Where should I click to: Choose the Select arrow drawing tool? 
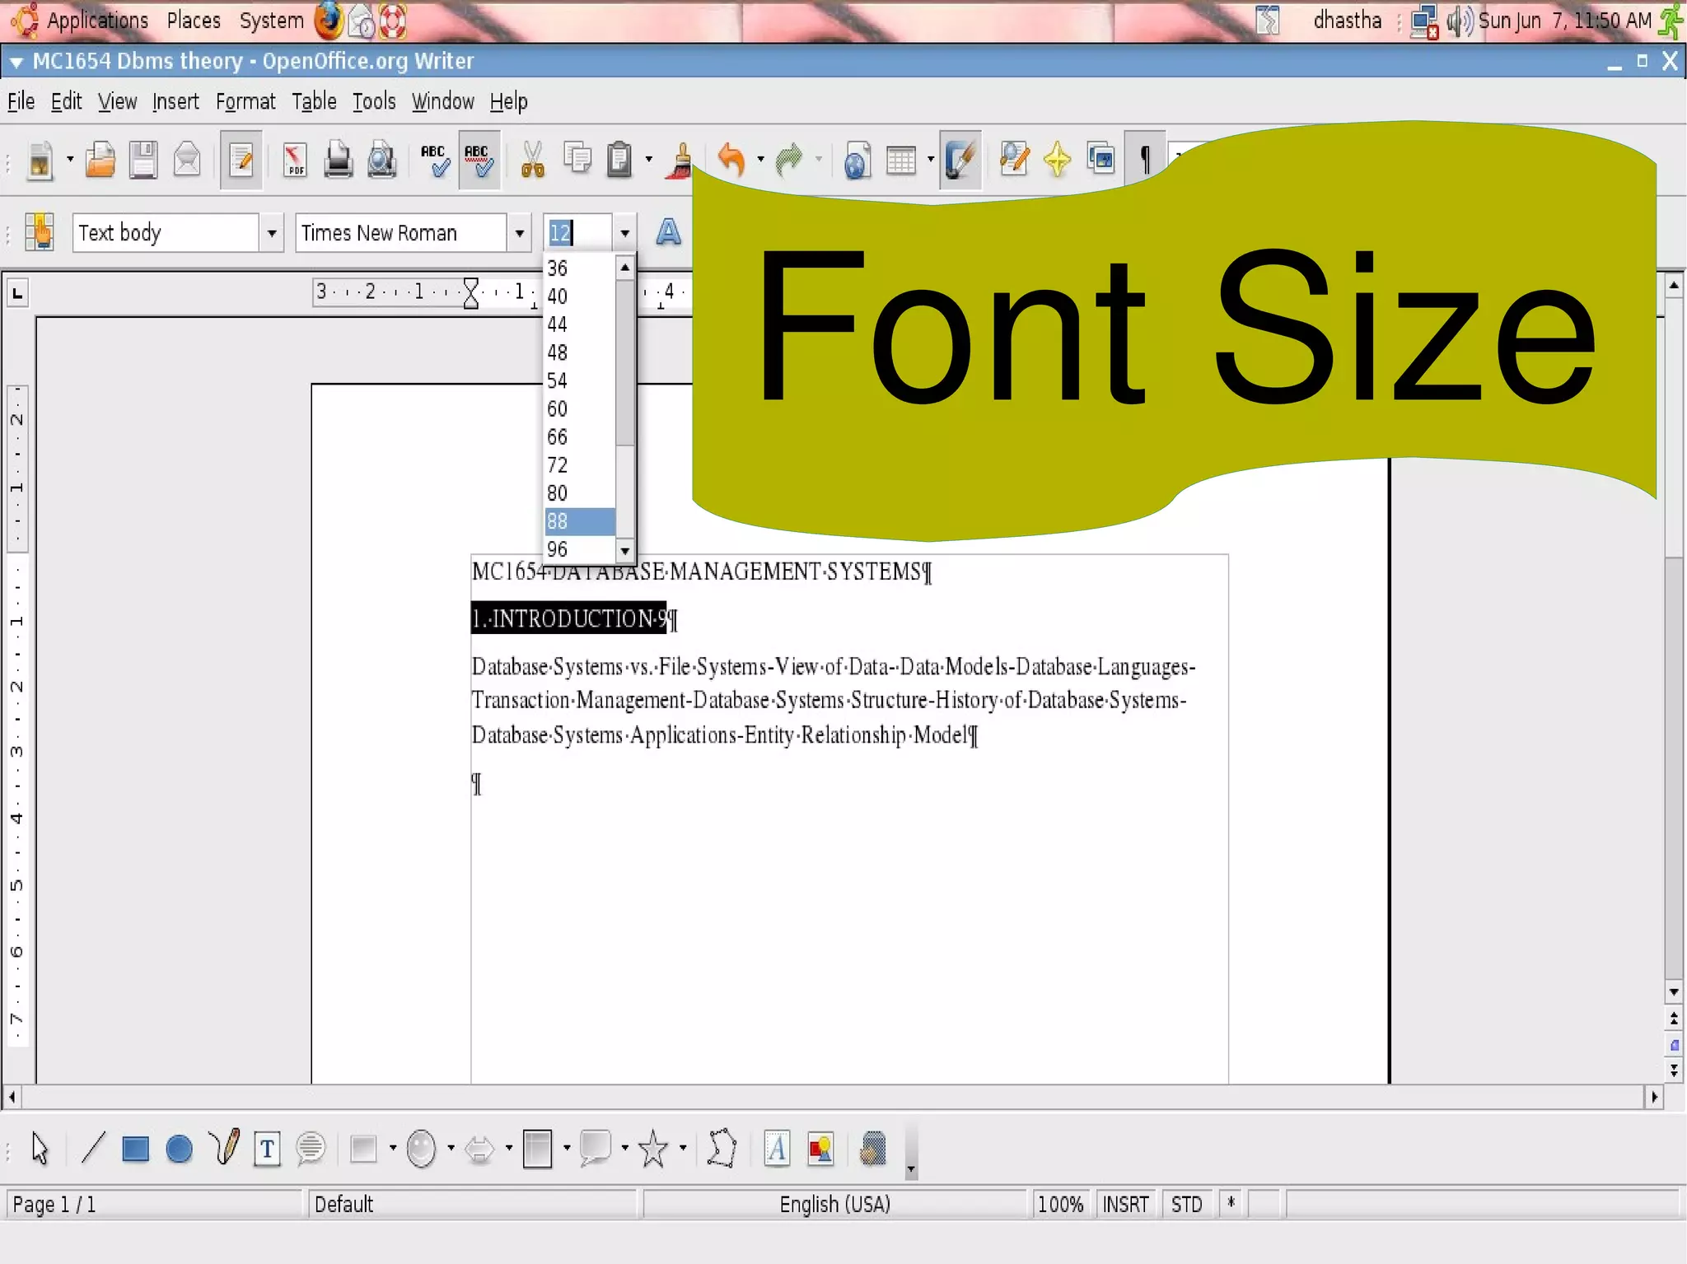40,1148
